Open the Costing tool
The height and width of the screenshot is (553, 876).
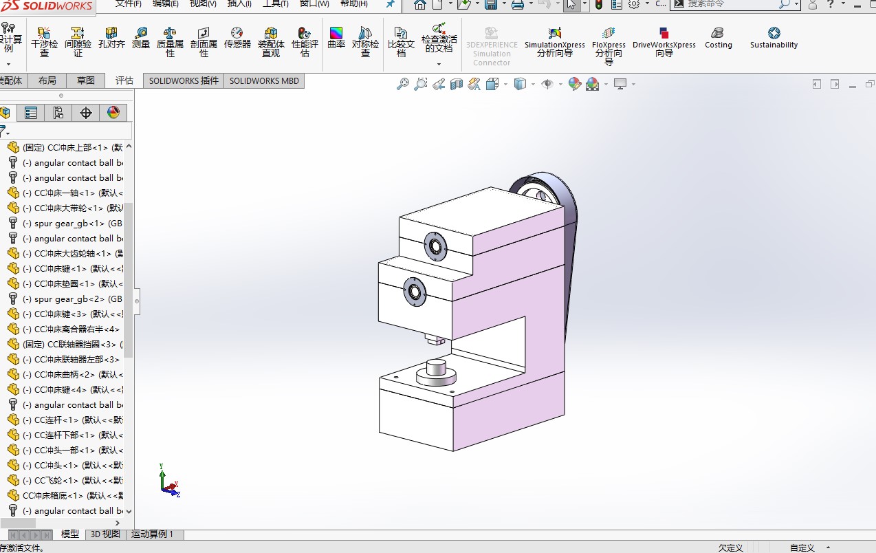coord(719,39)
